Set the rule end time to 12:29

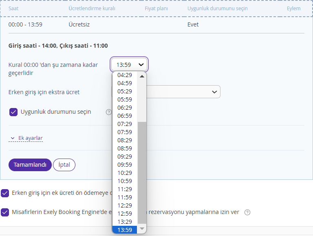(125, 206)
